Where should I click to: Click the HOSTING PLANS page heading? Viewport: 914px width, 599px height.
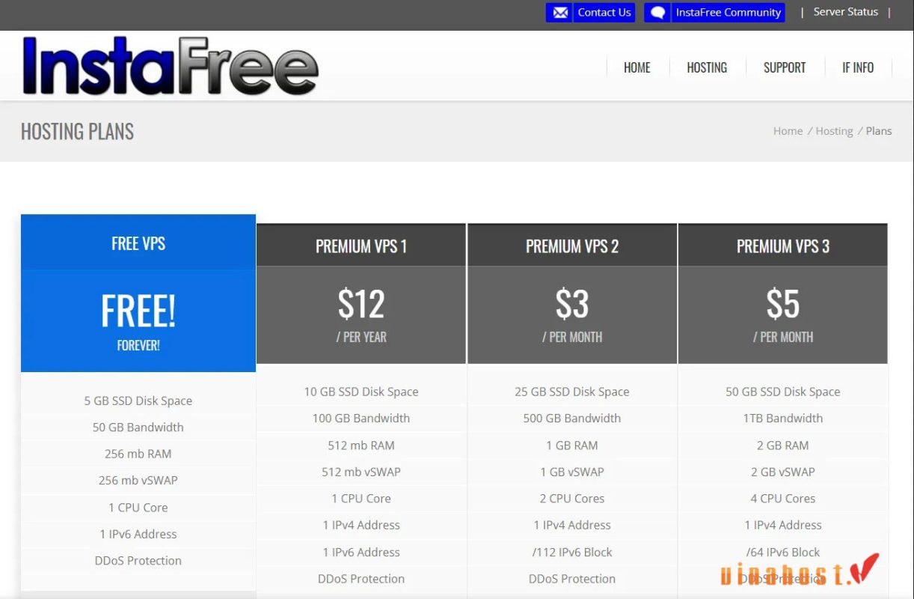(x=77, y=131)
